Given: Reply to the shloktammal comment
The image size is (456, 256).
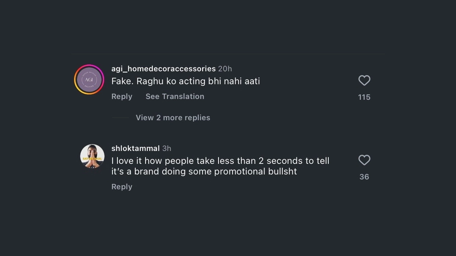Looking at the screenshot, I should coord(122,187).
